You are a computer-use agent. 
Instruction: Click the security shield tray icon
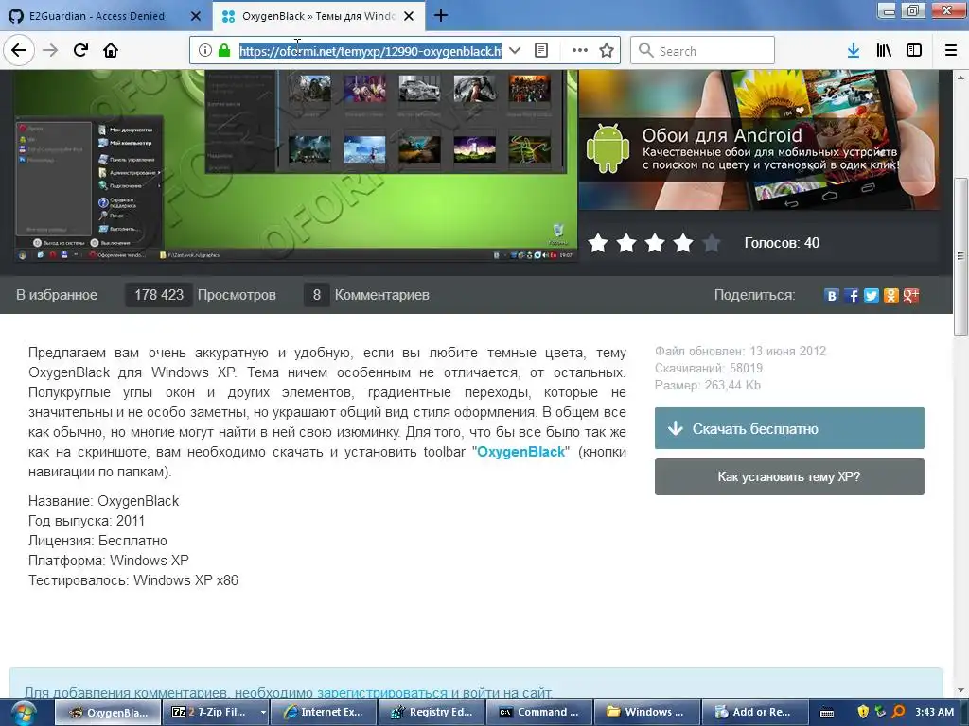coord(863,712)
